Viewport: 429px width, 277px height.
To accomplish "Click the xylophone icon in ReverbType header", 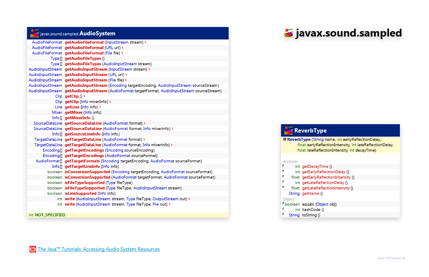I will pyautogui.click(x=288, y=130).
